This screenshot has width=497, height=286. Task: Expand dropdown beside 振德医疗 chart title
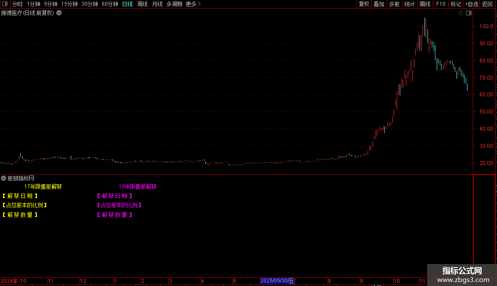tap(59, 13)
